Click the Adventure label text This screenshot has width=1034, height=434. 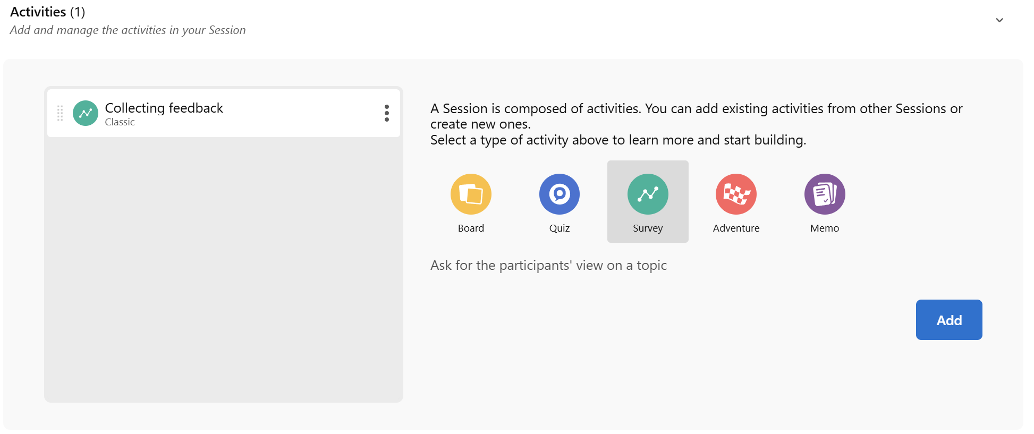click(736, 228)
